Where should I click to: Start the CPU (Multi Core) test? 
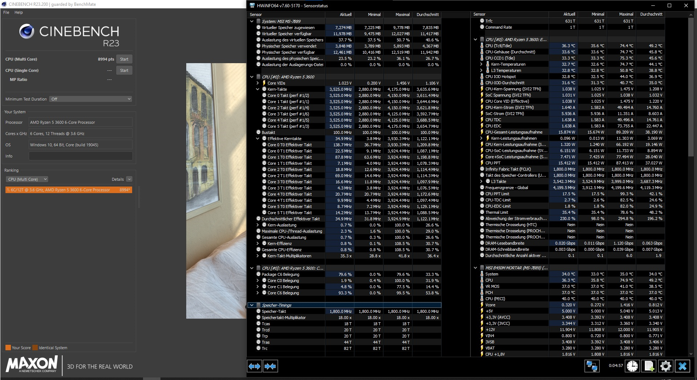[x=124, y=59]
